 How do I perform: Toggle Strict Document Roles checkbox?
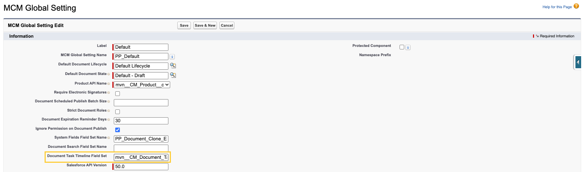117,112
